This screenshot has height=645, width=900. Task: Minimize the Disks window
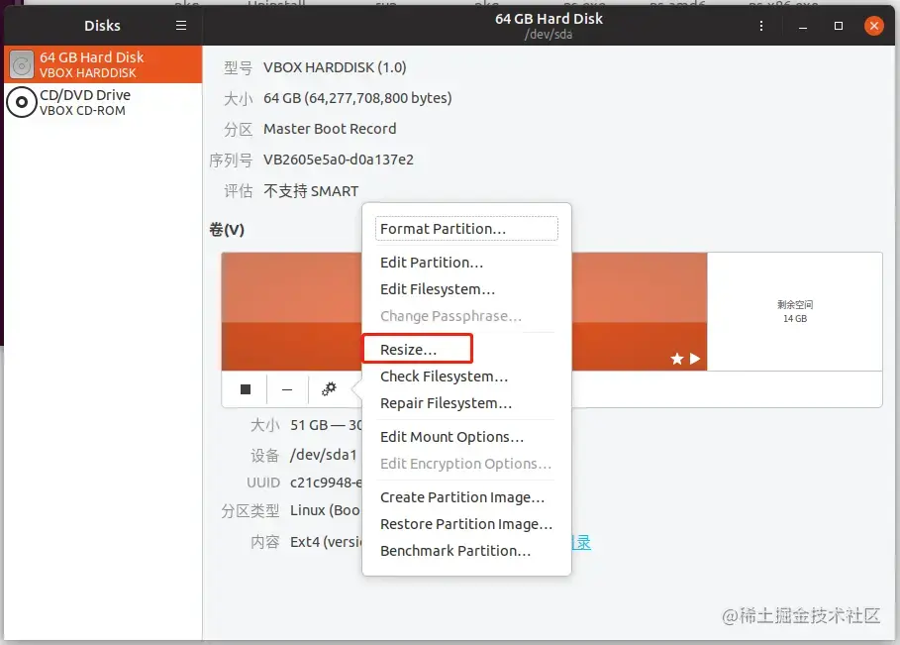coord(803,26)
